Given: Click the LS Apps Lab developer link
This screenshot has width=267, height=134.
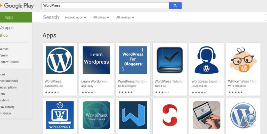Looking at the screenshot, I should pyautogui.click(x=199, y=86).
